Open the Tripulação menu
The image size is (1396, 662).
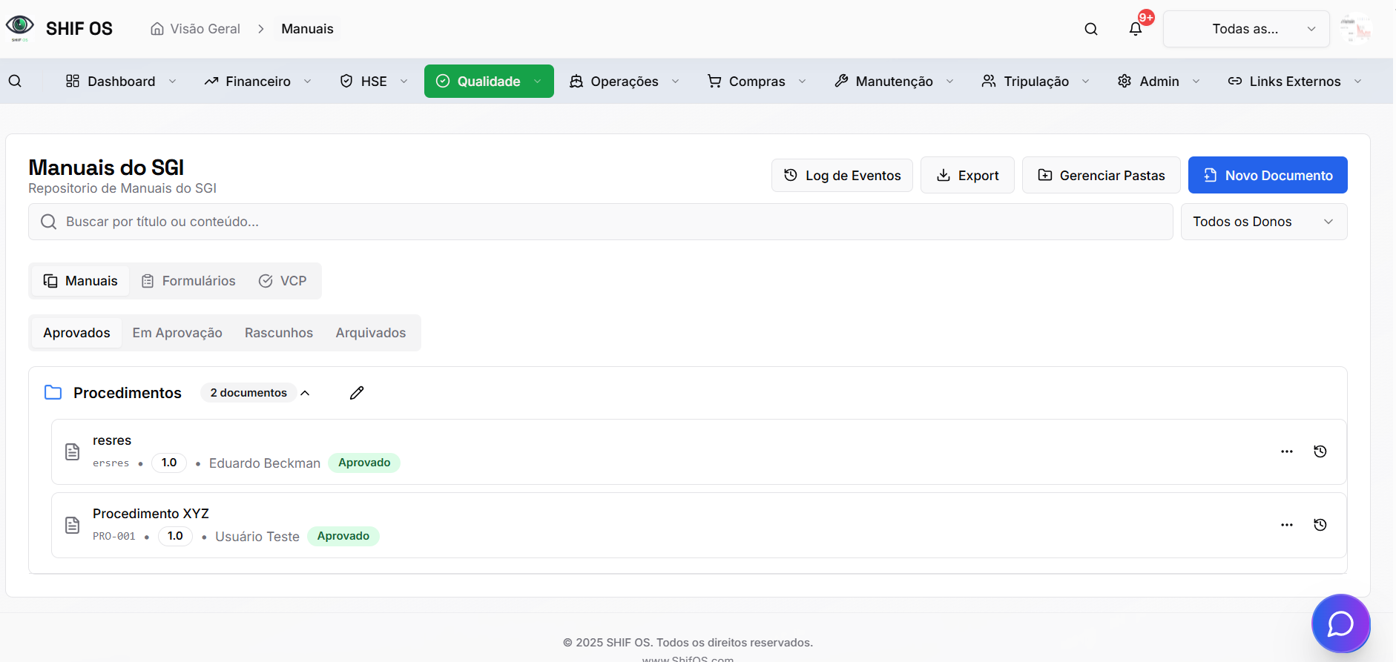[x=1035, y=81]
